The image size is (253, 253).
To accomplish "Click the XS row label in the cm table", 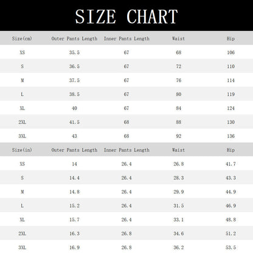I will [x=23, y=52].
